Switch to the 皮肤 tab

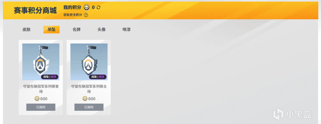coord(26,29)
